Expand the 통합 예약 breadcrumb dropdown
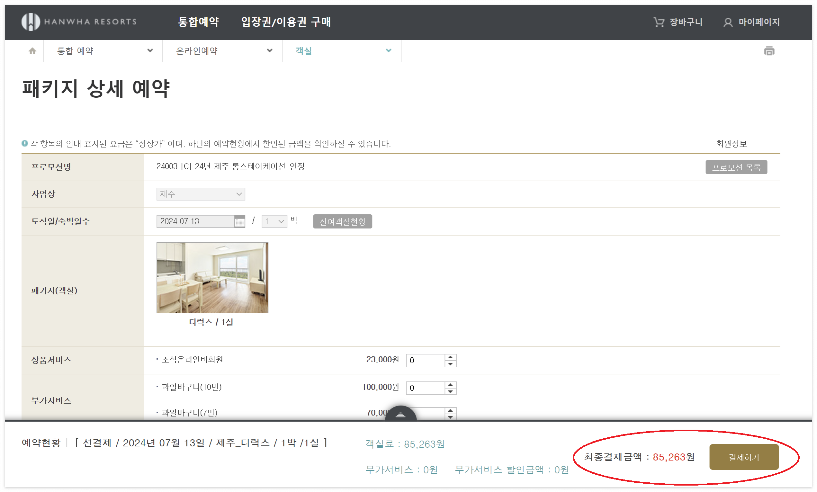The width and height of the screenshot is (817, 492). [x=150, y=51]
